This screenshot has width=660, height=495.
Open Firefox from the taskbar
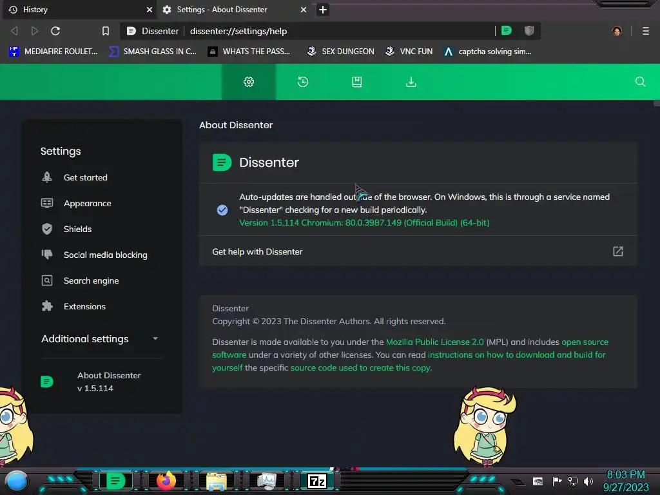pyautogui.click(x=166, y=481)
